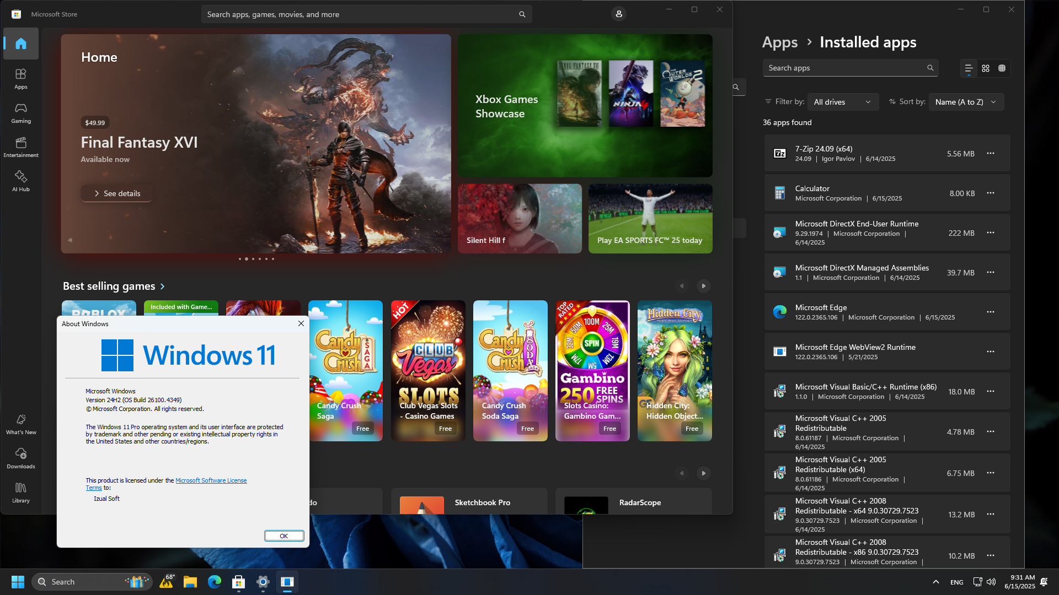The width and height of the screenshot is (1059, 595).
Task: Click the hero carousel previous arrow
Action: click(x=70, y=240)
